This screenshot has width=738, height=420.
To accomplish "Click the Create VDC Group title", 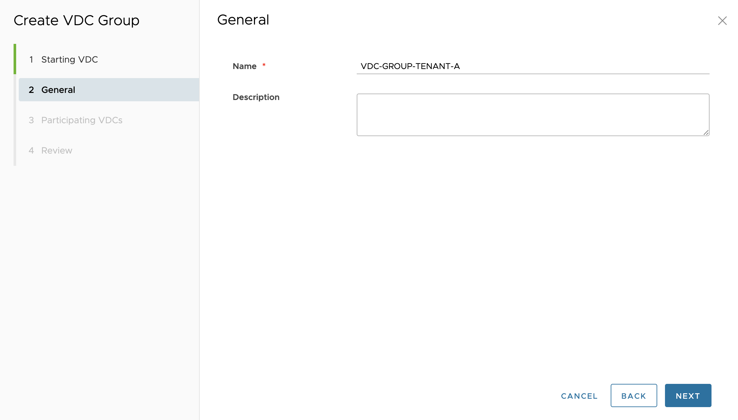I will (x=77, y=21).
